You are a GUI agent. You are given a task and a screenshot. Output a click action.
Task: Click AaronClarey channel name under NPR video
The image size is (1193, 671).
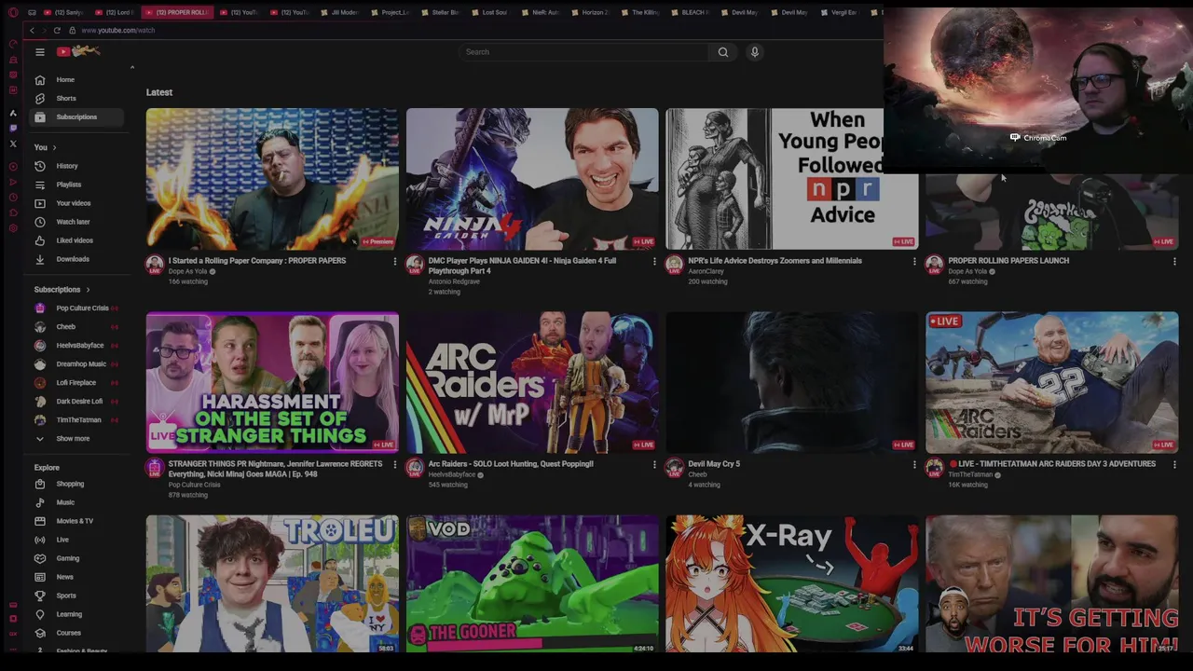click(706, 271)
